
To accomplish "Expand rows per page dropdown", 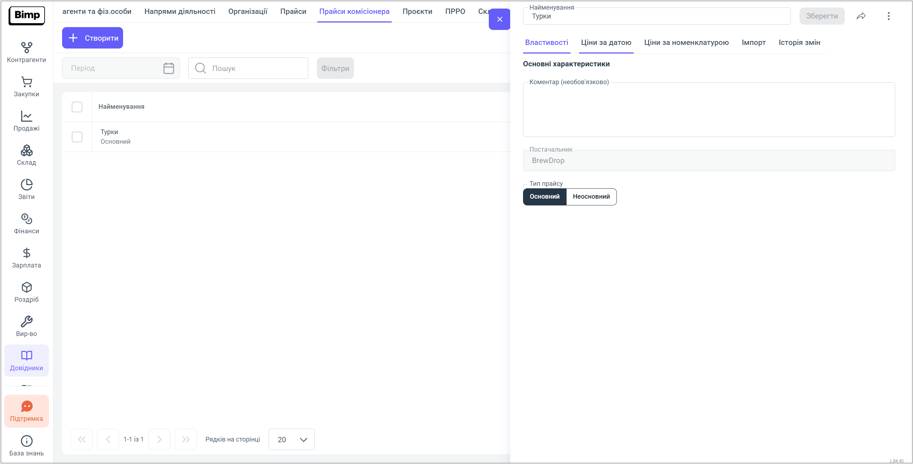I will (291, 439).
